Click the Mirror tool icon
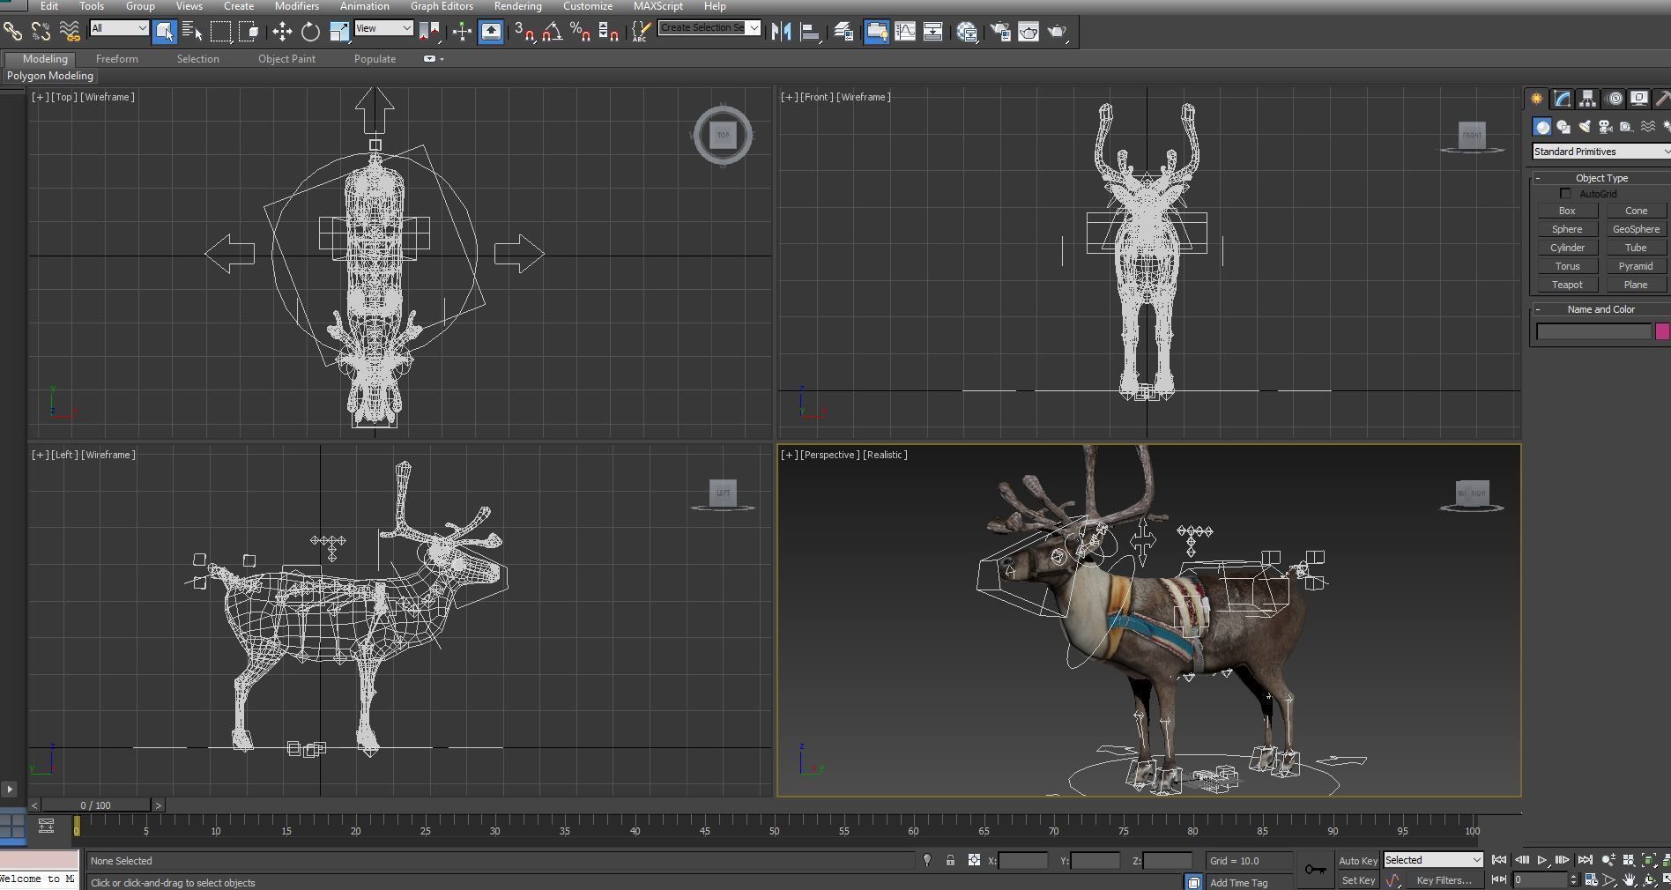This screenshot has height=890, width=1671. pos(781,32)
